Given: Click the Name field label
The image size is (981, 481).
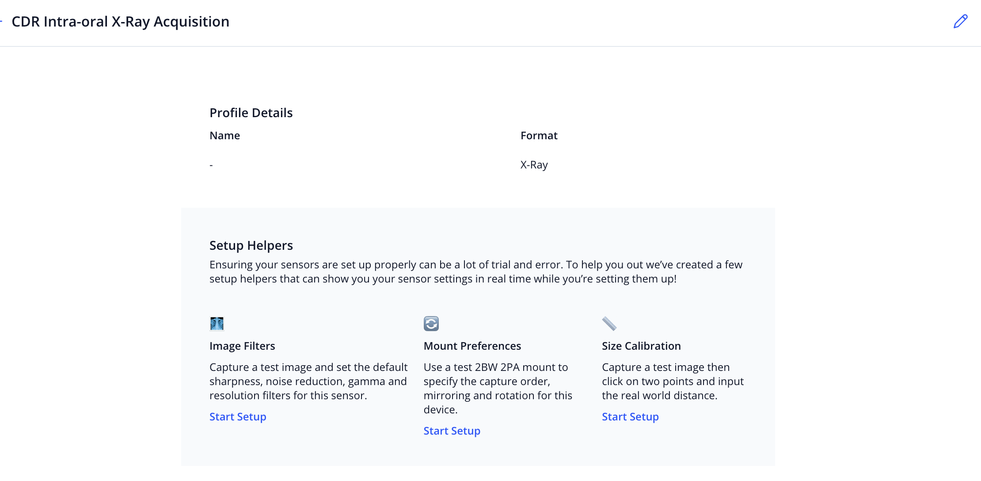Looking at the screenshot, I should (224, 135).
